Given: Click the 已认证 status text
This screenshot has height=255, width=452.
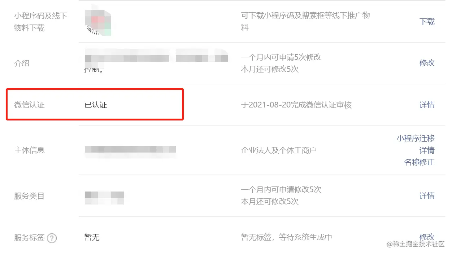Looking at the screenshot, I should tap(96, 105).
